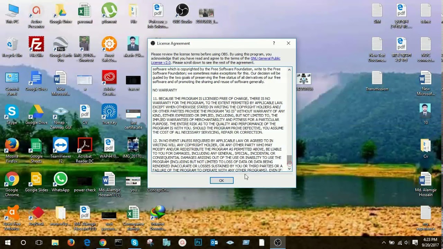Switch to Photoshop in the taskbar
This screenshot has width=443, height=249.
click(x=198, y=242)
